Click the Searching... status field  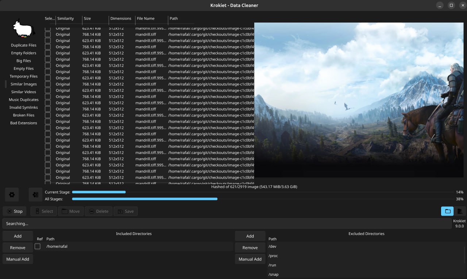pyautogui.click(x=227, y=223)
